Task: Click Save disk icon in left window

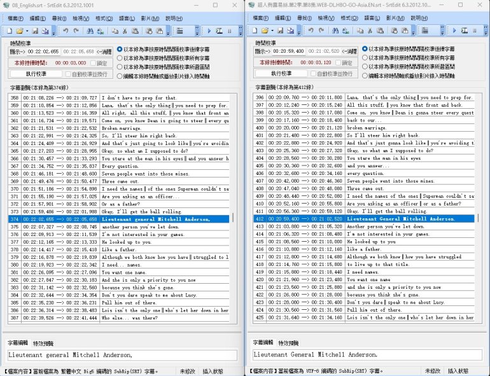Action: click(35, 31)
